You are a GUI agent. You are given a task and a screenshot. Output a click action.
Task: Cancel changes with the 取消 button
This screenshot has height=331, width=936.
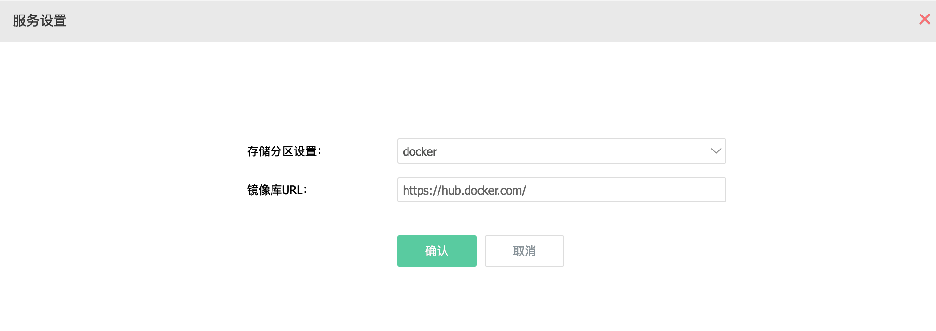pyautogui.click(x=524, y=251)
